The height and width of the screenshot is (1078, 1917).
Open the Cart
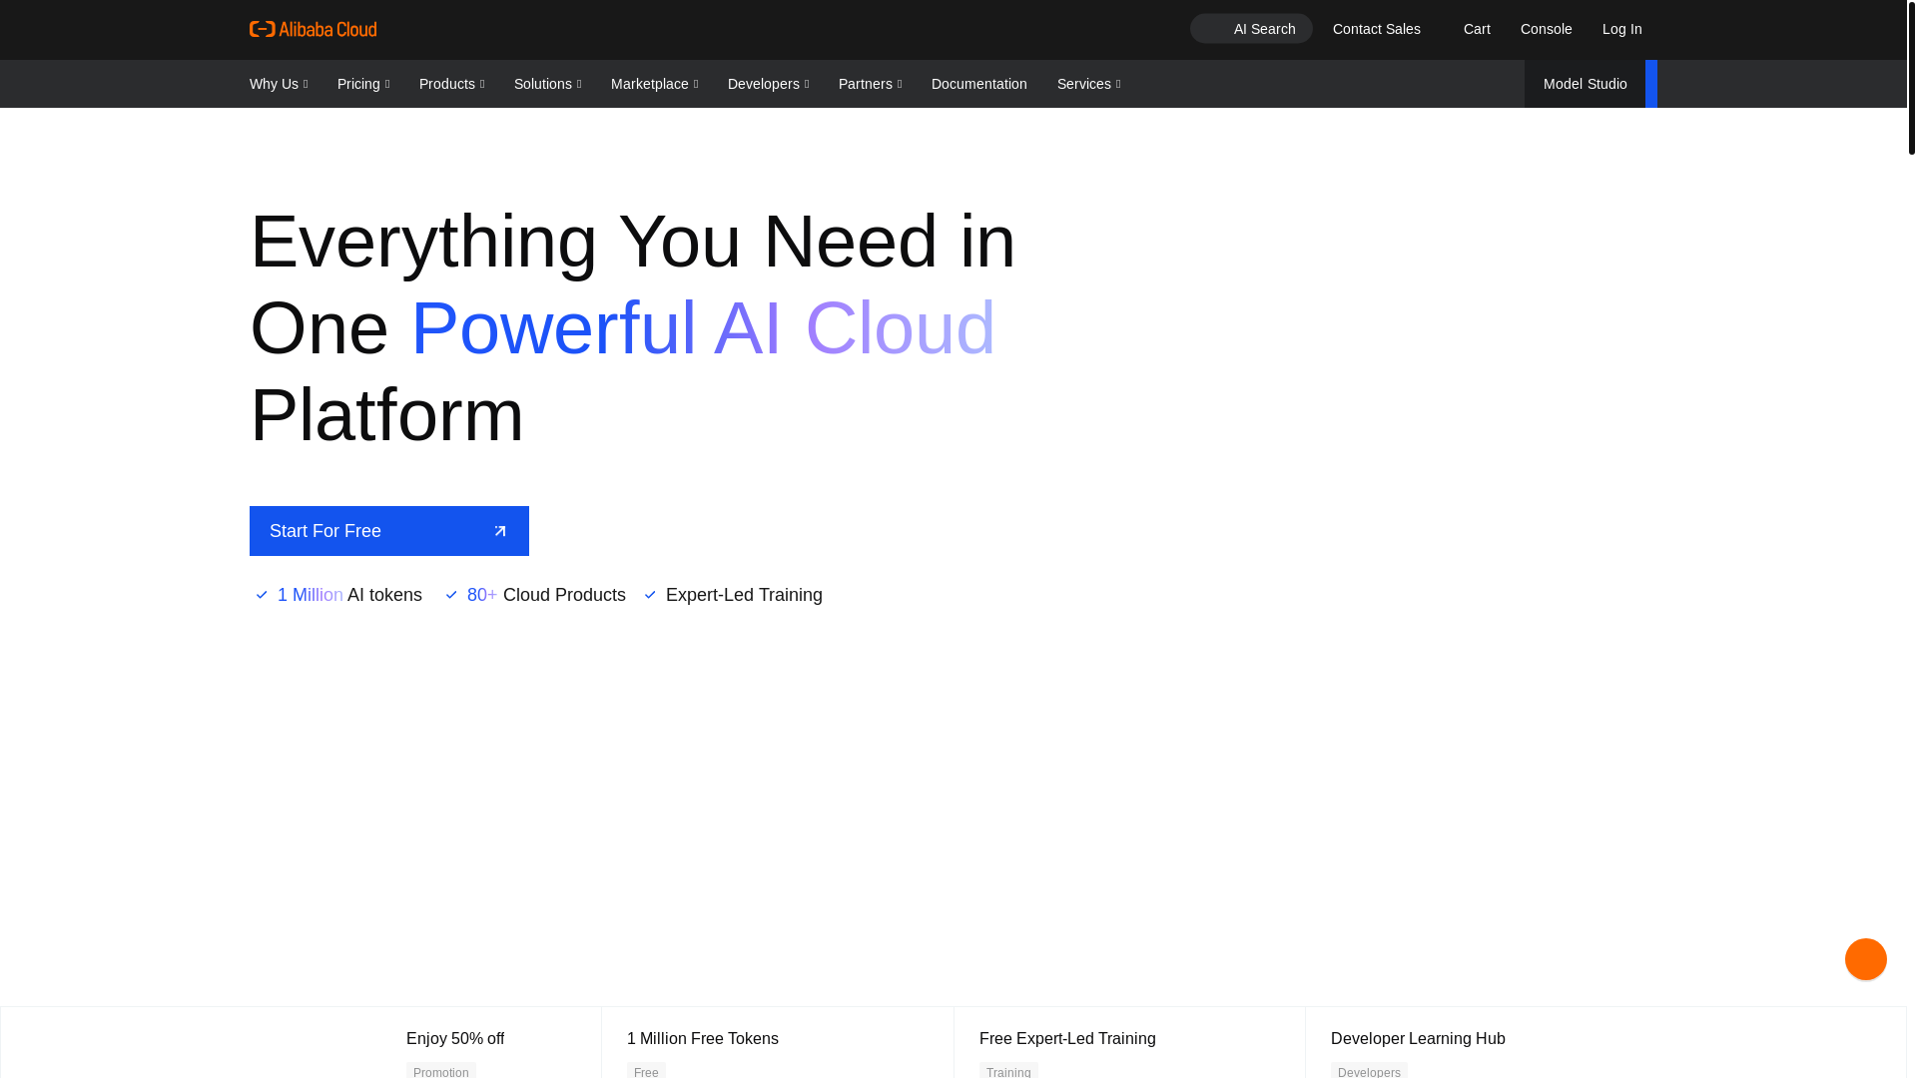click(1477, 29)
